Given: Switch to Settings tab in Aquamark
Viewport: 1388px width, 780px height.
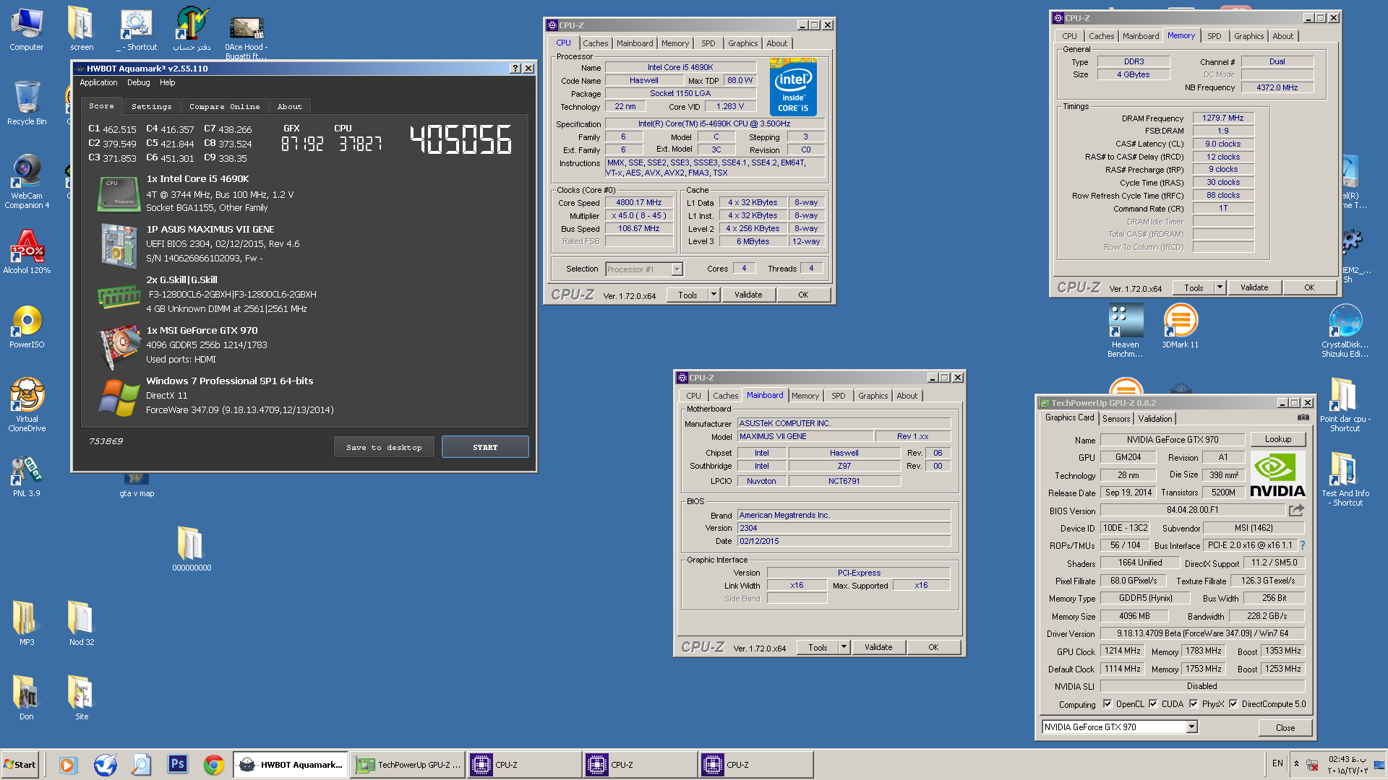Looking at the screenshot, I should [x=152, y=106].
